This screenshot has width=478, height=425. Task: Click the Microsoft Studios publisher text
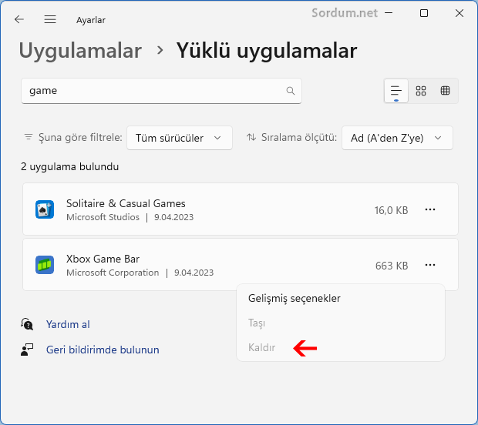pos(103,217)
